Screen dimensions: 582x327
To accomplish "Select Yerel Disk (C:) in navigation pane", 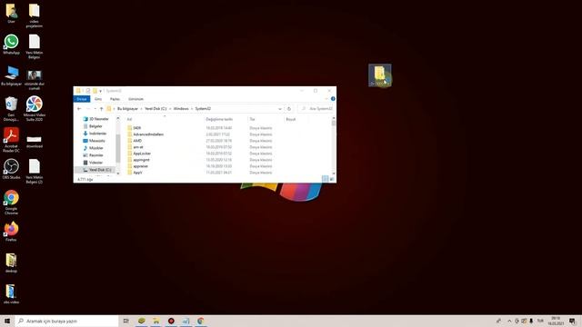I will [95, 170].
